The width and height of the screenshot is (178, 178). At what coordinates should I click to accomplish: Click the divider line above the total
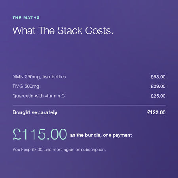click(x=89, y=105)
